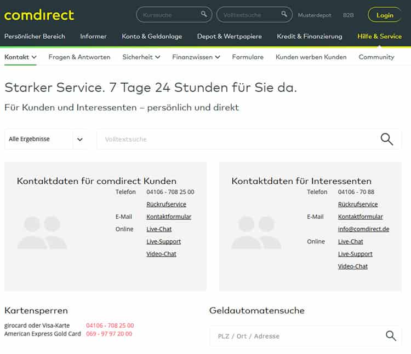
Task: Open the Alle Ergebnisse dropdown
Action: [x=46, y=139]
